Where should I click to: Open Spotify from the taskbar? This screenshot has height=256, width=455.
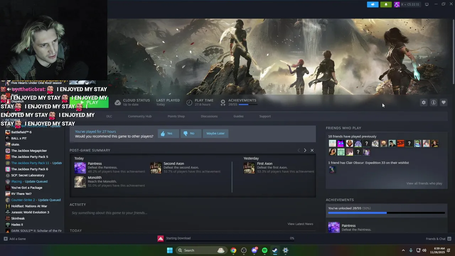coord(264,250)
